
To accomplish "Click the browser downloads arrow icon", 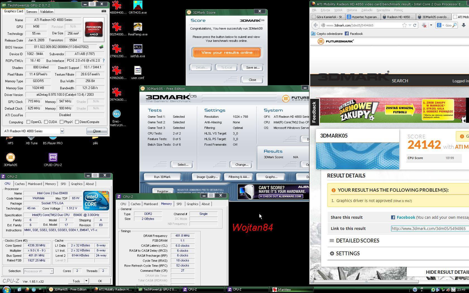I will coord(464,25).
